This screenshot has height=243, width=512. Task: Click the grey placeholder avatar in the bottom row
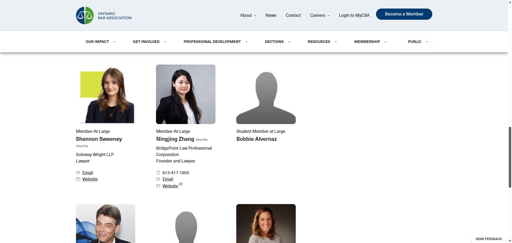(x=186, y=224)
